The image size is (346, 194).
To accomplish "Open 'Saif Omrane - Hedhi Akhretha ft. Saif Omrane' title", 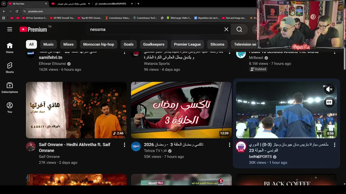I will click(x=75, y=147).
